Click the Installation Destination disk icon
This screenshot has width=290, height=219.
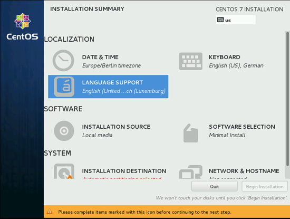pos(64,171)
